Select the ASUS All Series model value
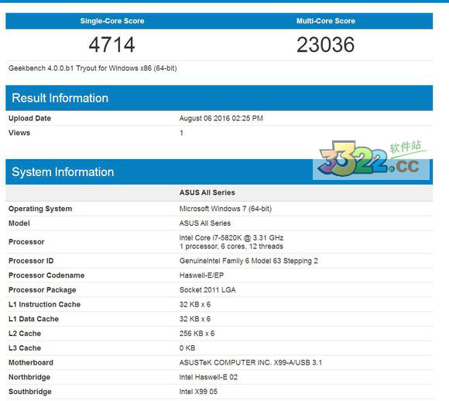 [x=205, y=223]
